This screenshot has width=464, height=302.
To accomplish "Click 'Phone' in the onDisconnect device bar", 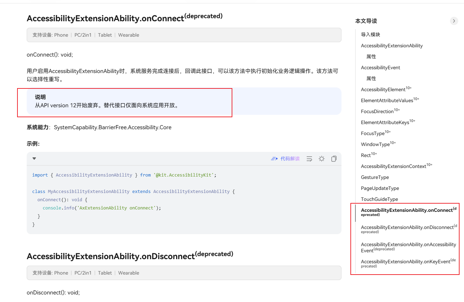I will point(61,273).
